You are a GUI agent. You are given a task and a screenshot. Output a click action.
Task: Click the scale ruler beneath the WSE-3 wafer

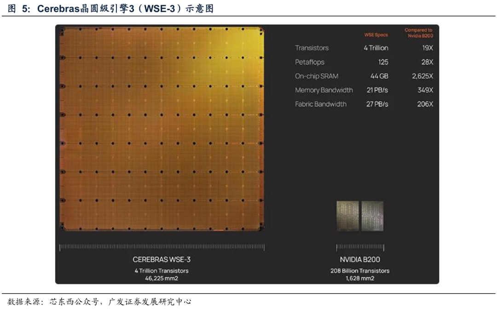162,247
